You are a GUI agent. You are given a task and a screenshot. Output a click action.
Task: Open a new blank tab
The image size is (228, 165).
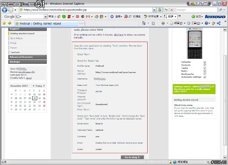(x=82, y=24)
